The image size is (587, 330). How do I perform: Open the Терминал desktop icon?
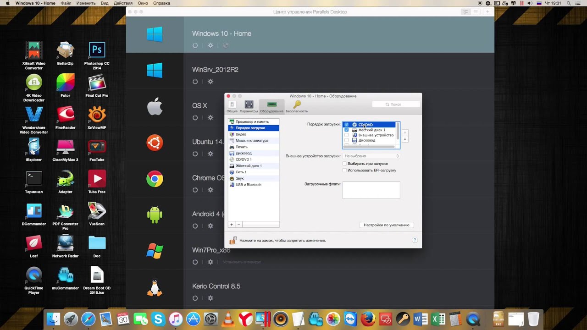pos(34,182)
